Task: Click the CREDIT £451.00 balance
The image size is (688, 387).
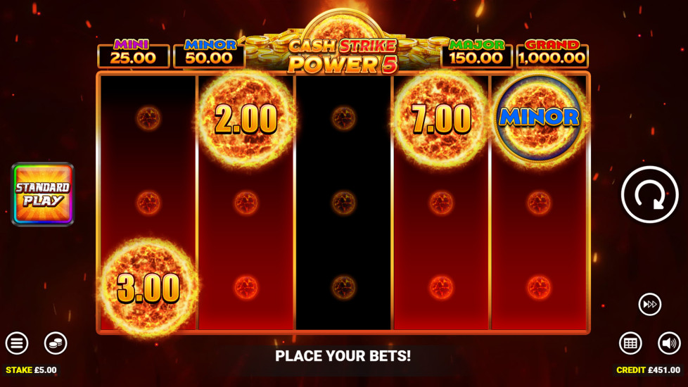Action: 649,370
